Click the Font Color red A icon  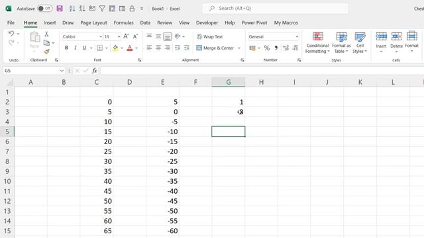pos(130,48)
